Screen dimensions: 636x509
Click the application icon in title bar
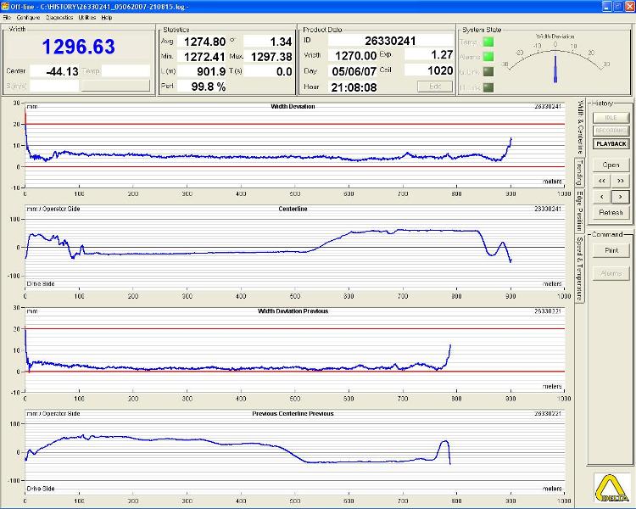tap(5, 6)
